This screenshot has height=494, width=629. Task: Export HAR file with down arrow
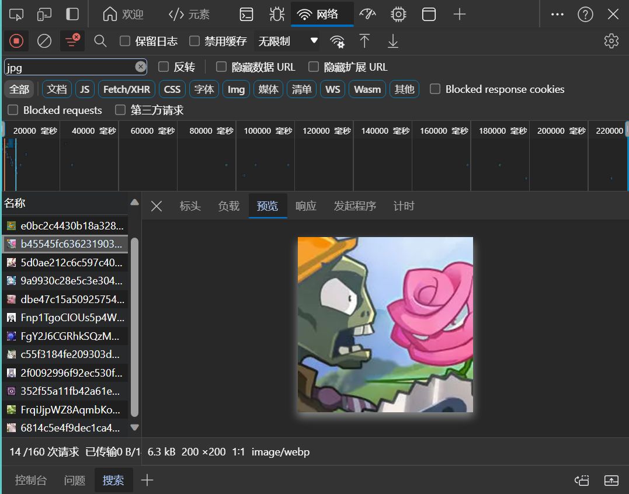393,41
